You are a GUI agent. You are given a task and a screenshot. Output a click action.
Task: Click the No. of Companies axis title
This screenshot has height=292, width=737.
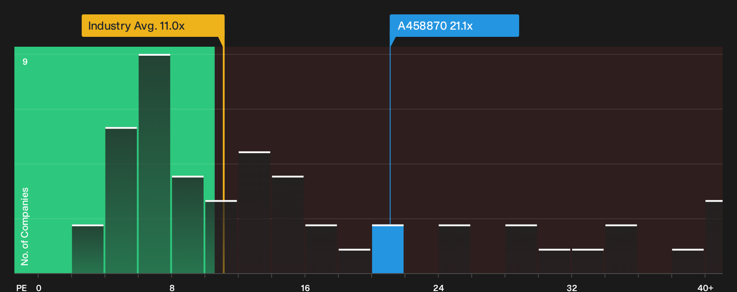point(25,226)
